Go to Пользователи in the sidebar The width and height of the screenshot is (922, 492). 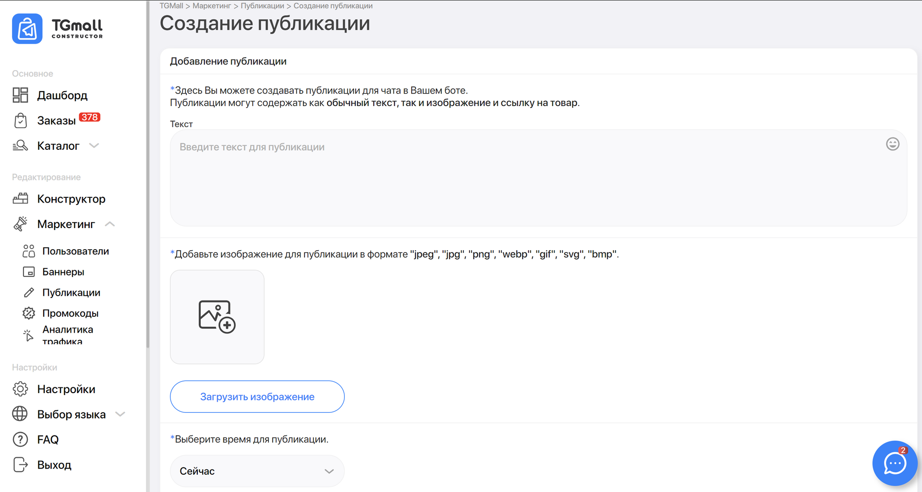[75, 251]
